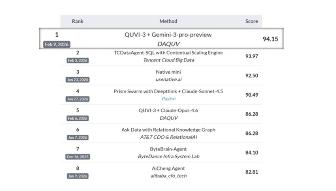336x191 pixels.
Task: Open Prism Swarm with Deepthink entry
Action: point(168,91)
